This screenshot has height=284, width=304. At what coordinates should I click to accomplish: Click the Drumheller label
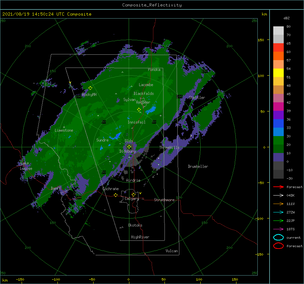click(198, 166)
